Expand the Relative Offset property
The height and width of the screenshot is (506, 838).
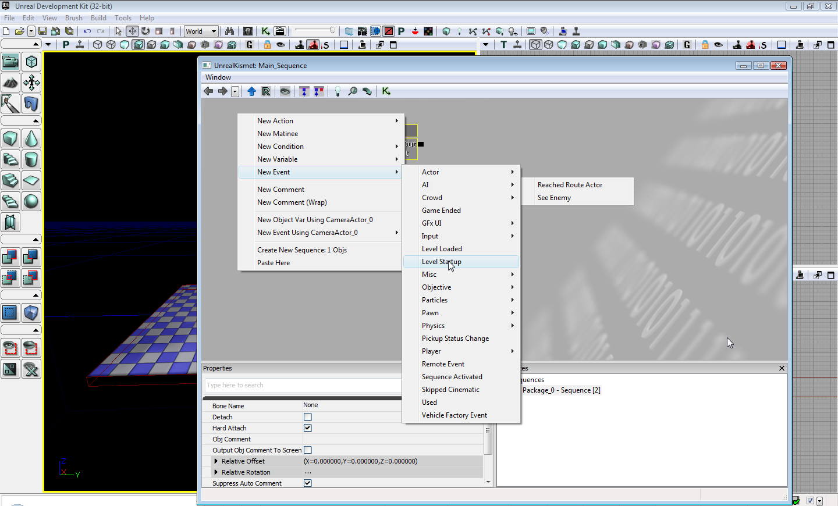pyautogui.click(x=216, y=461)
